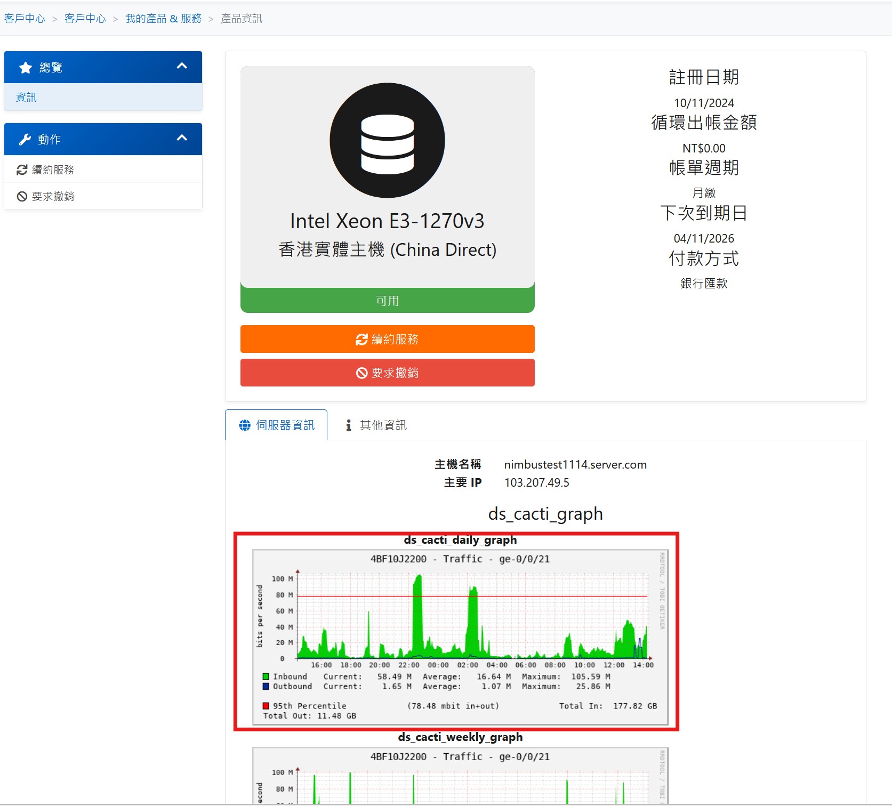Click the 資訊 sidebar link
Screen dimensions: 892x806
tap(25, 97)
